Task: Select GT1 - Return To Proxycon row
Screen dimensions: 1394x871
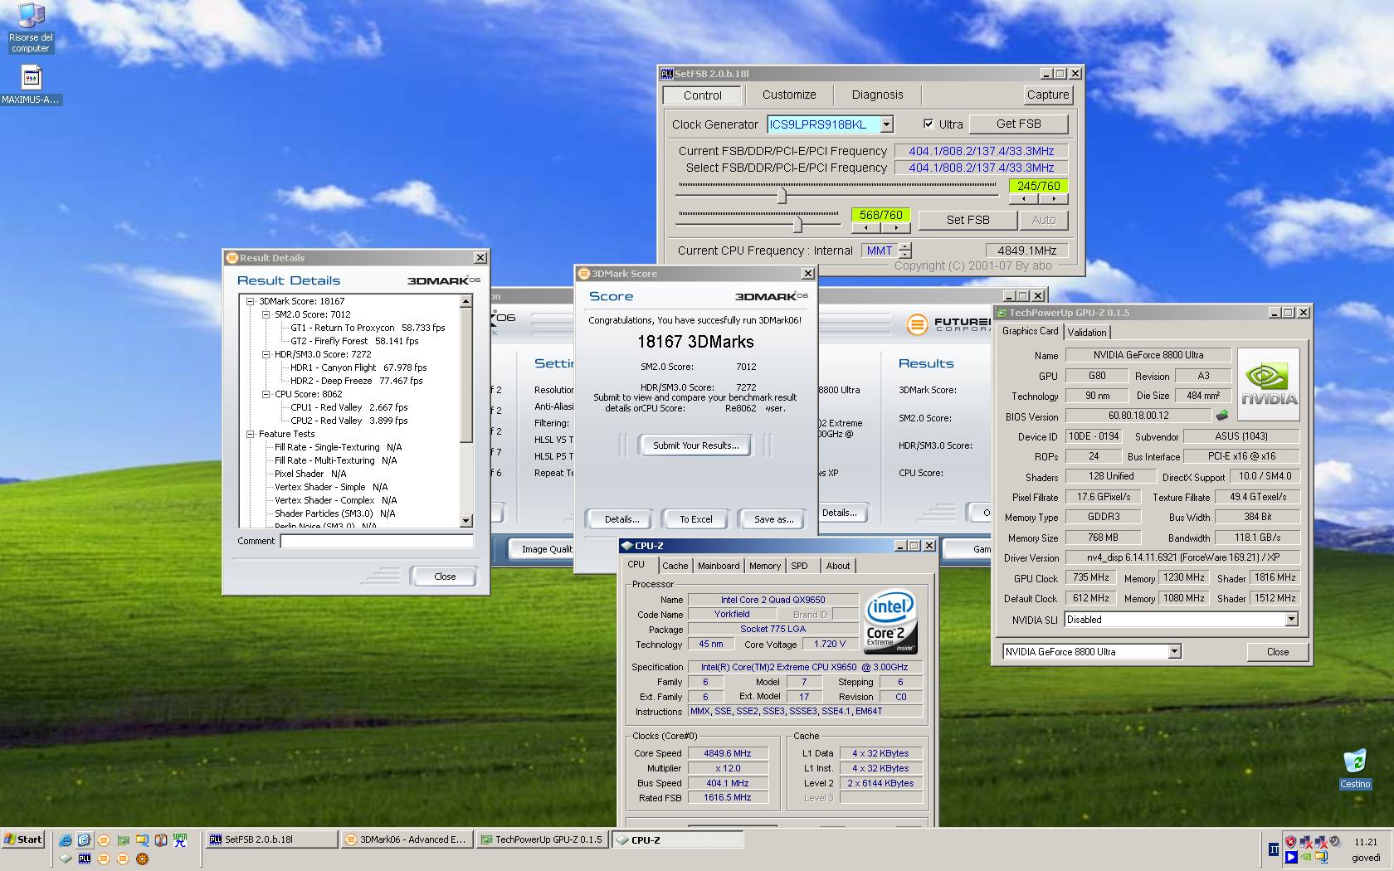Action: (368, 328)
